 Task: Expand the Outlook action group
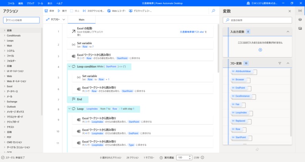point(5,106)
